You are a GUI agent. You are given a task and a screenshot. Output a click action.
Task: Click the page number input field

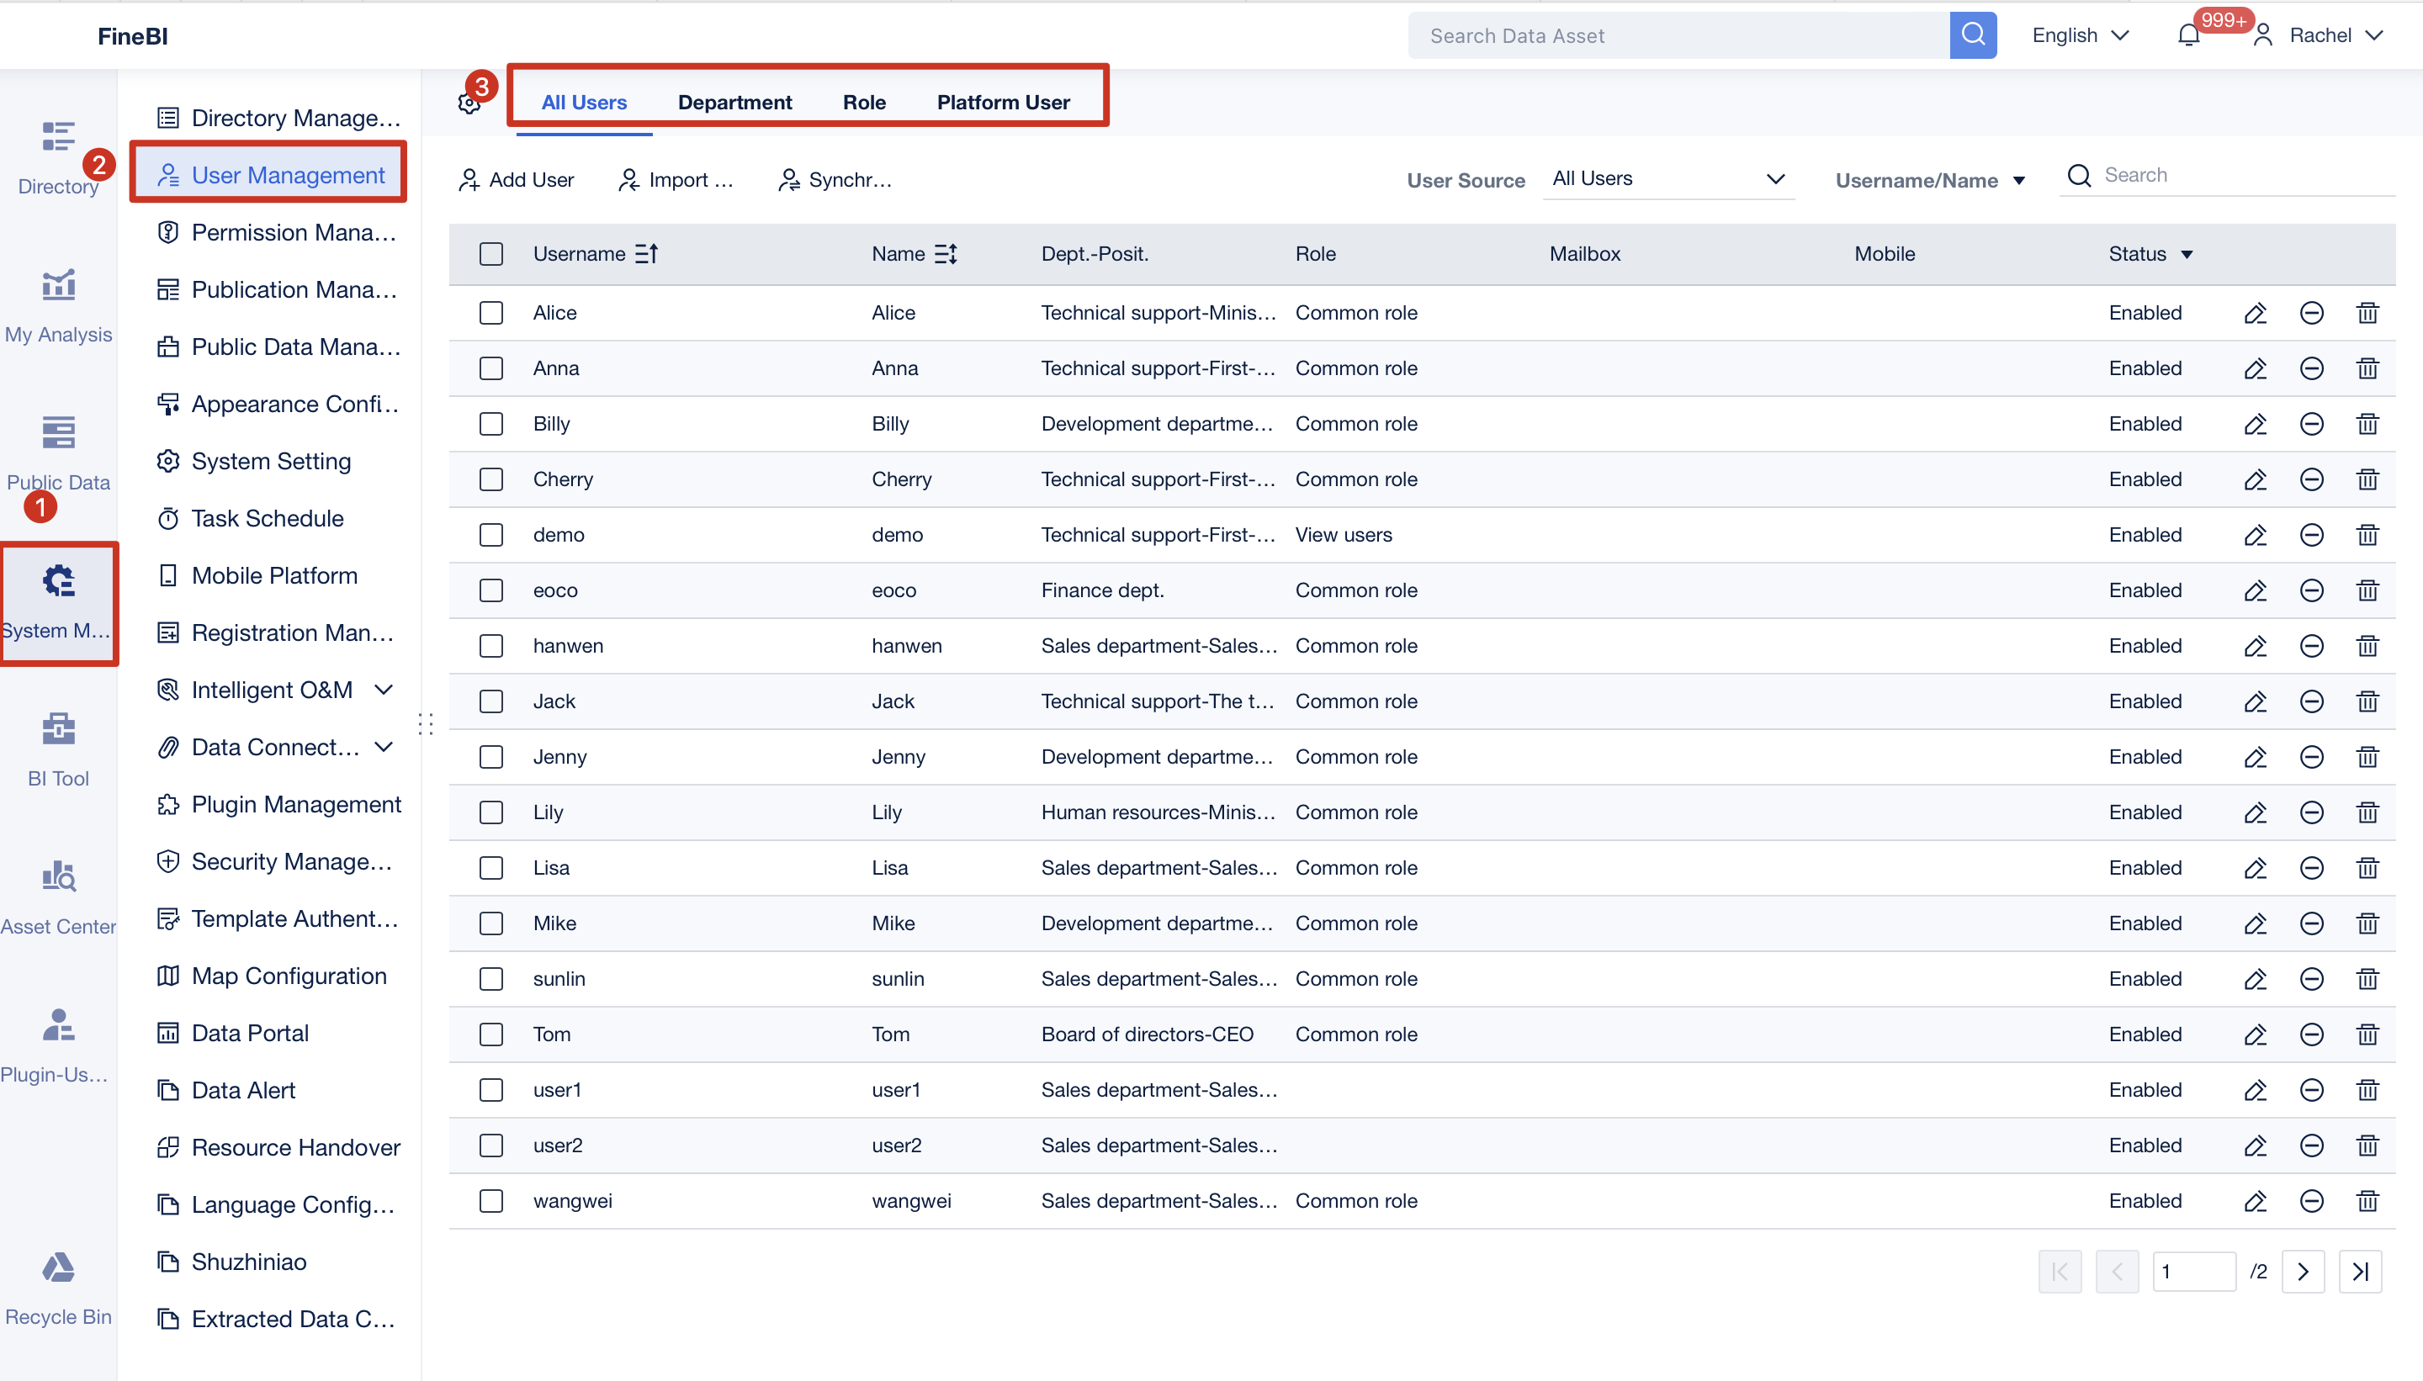coord(2194,1271)
